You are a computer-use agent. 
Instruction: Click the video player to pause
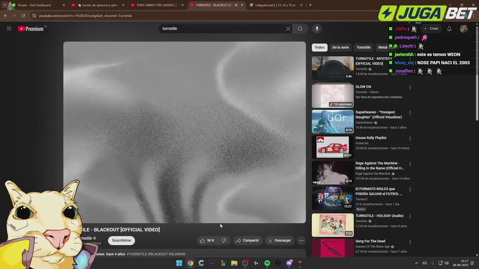184,132
